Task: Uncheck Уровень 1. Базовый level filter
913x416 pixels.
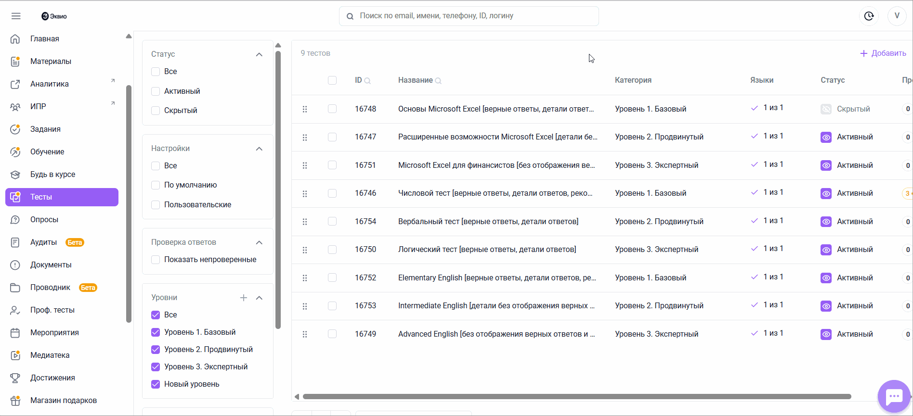Action: coord(156,332)
